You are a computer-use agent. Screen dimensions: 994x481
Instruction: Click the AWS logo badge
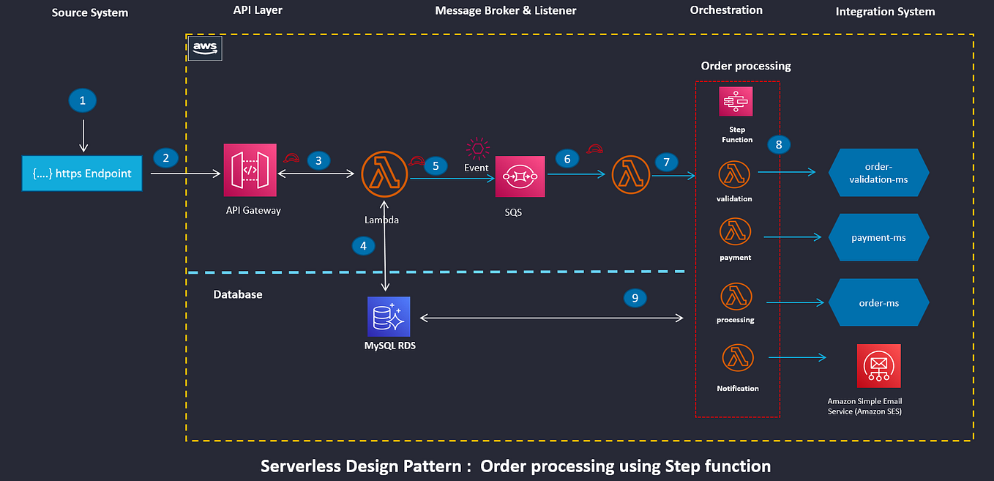[x=205, y=47]
